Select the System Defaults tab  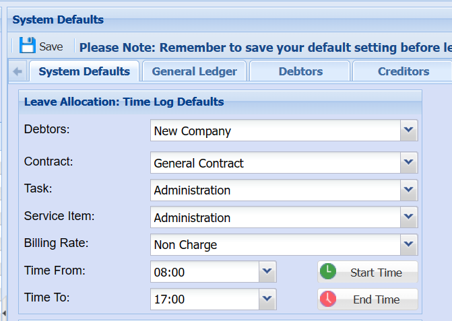[x=84, y=71]
